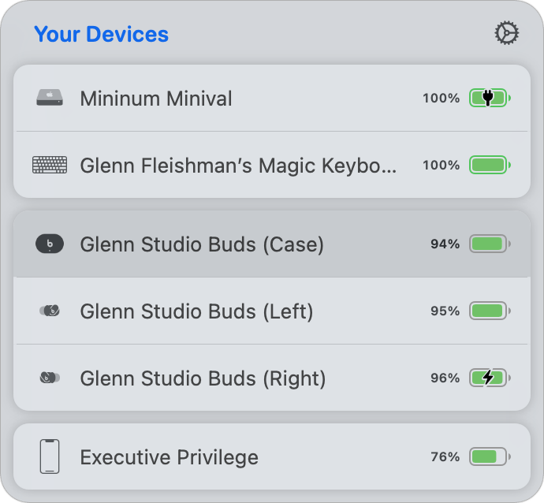Image resolution: width=544 pixels, height=503 pixels.
Task: Click the Magic Keyboard full battery indicator
Action: (490, 165)
